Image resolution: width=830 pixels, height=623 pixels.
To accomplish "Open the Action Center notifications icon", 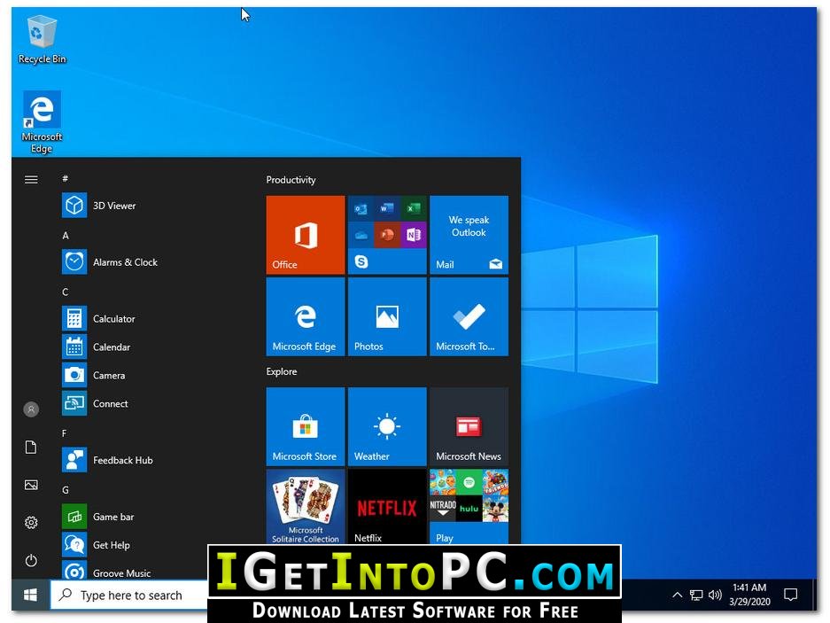I will [x=790, y=595].
